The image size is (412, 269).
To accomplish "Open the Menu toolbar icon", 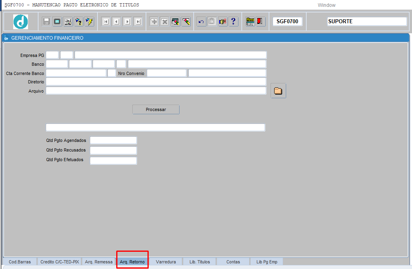I will click(250, 22).
